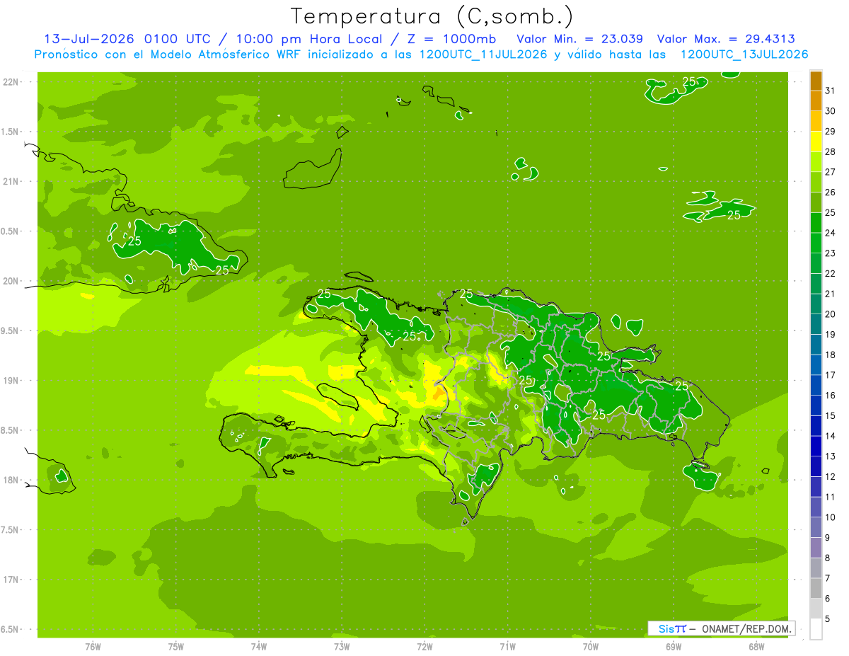Click the 'Z = 1000mb' level text

[452, 39]
